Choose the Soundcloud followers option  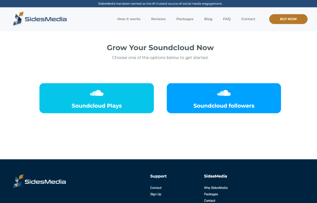[x=224, y=98]
